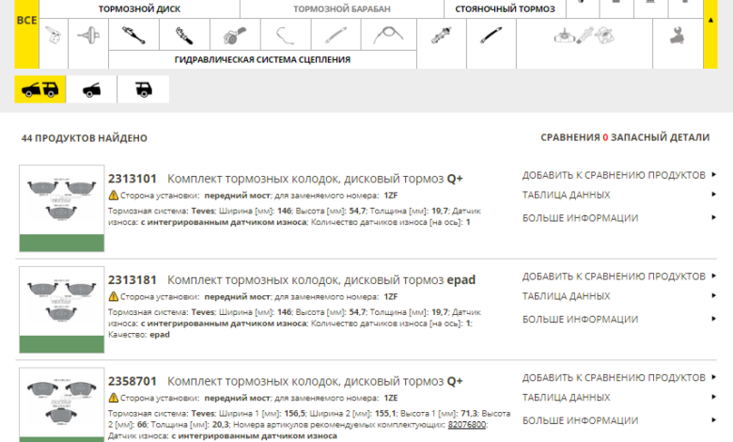Open recommended article number 82076800 link
This screenshot has width=733, height=442.
pos(466,425)
